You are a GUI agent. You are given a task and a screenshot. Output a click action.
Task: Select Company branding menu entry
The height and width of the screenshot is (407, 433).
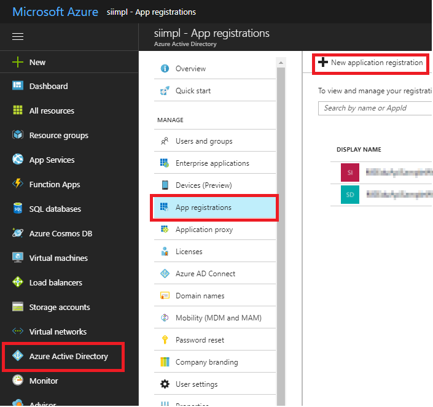click(x=215, y=362)
